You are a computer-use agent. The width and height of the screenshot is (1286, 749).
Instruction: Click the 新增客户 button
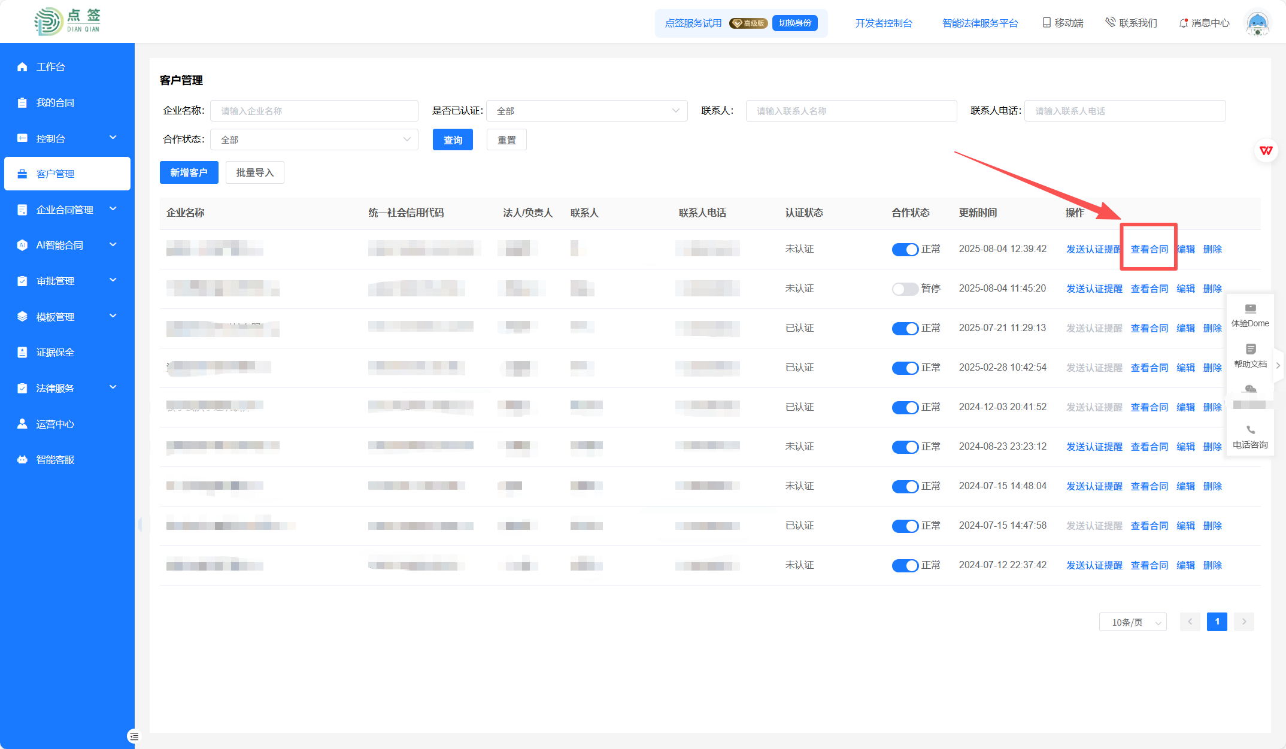[189, 172]
